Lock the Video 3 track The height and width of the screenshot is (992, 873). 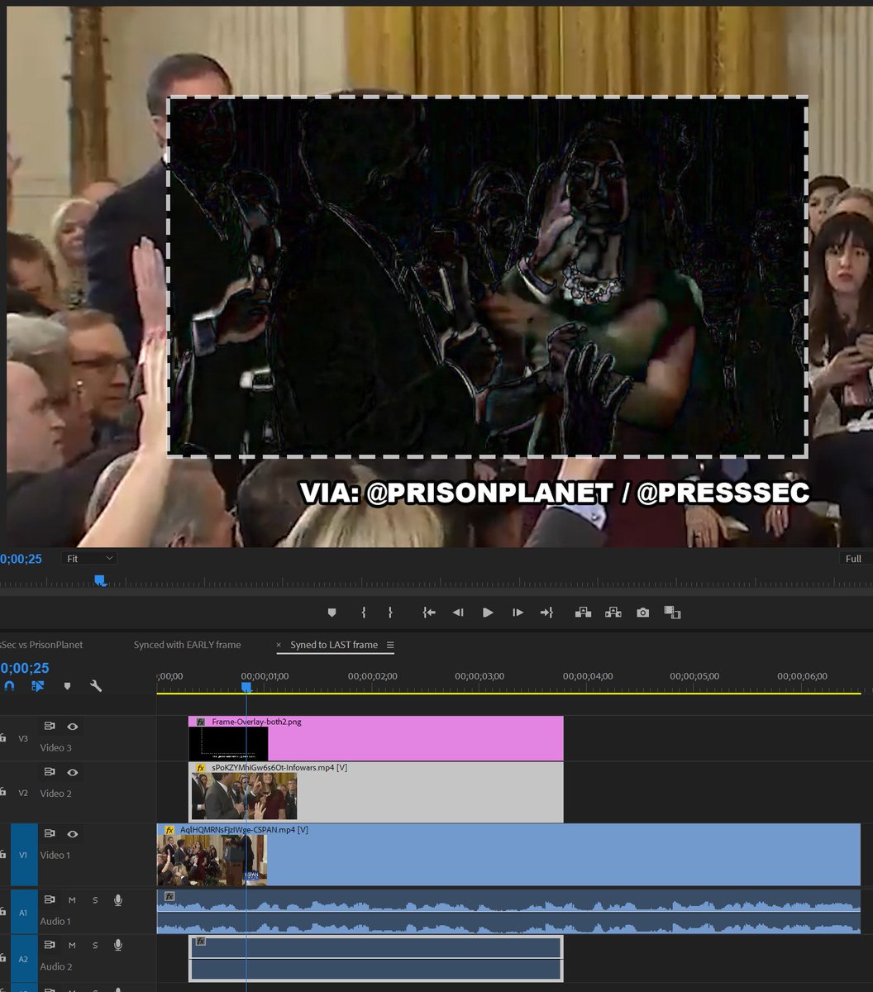tap(3, 738)
